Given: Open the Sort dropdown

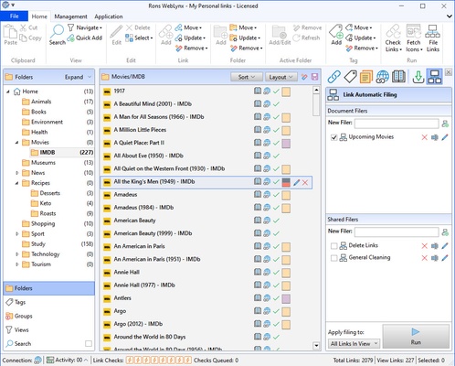Looking at the screenshot, I should pyautogui.click(x=247, y=77).
